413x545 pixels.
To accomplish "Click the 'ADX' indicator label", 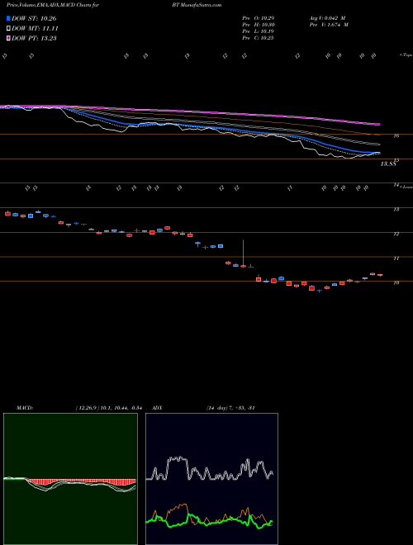I will [x=157, y=408].
